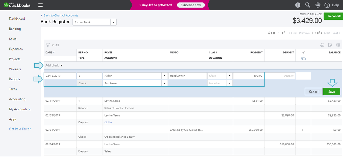Image resolution: width=343 pixels, height=157 pixels.
Task: Sort by the DATE column header
Action: click(x=50, y=53)
